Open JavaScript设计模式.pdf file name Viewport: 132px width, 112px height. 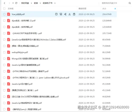(22, 84)
